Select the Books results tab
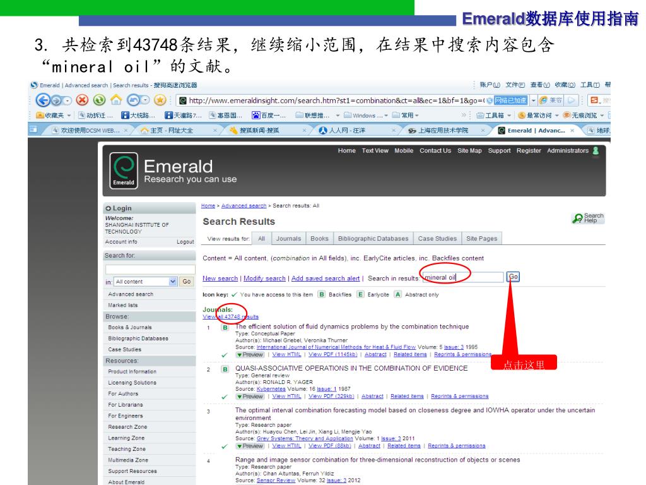646x485 pixels. [x=319, y=238]
